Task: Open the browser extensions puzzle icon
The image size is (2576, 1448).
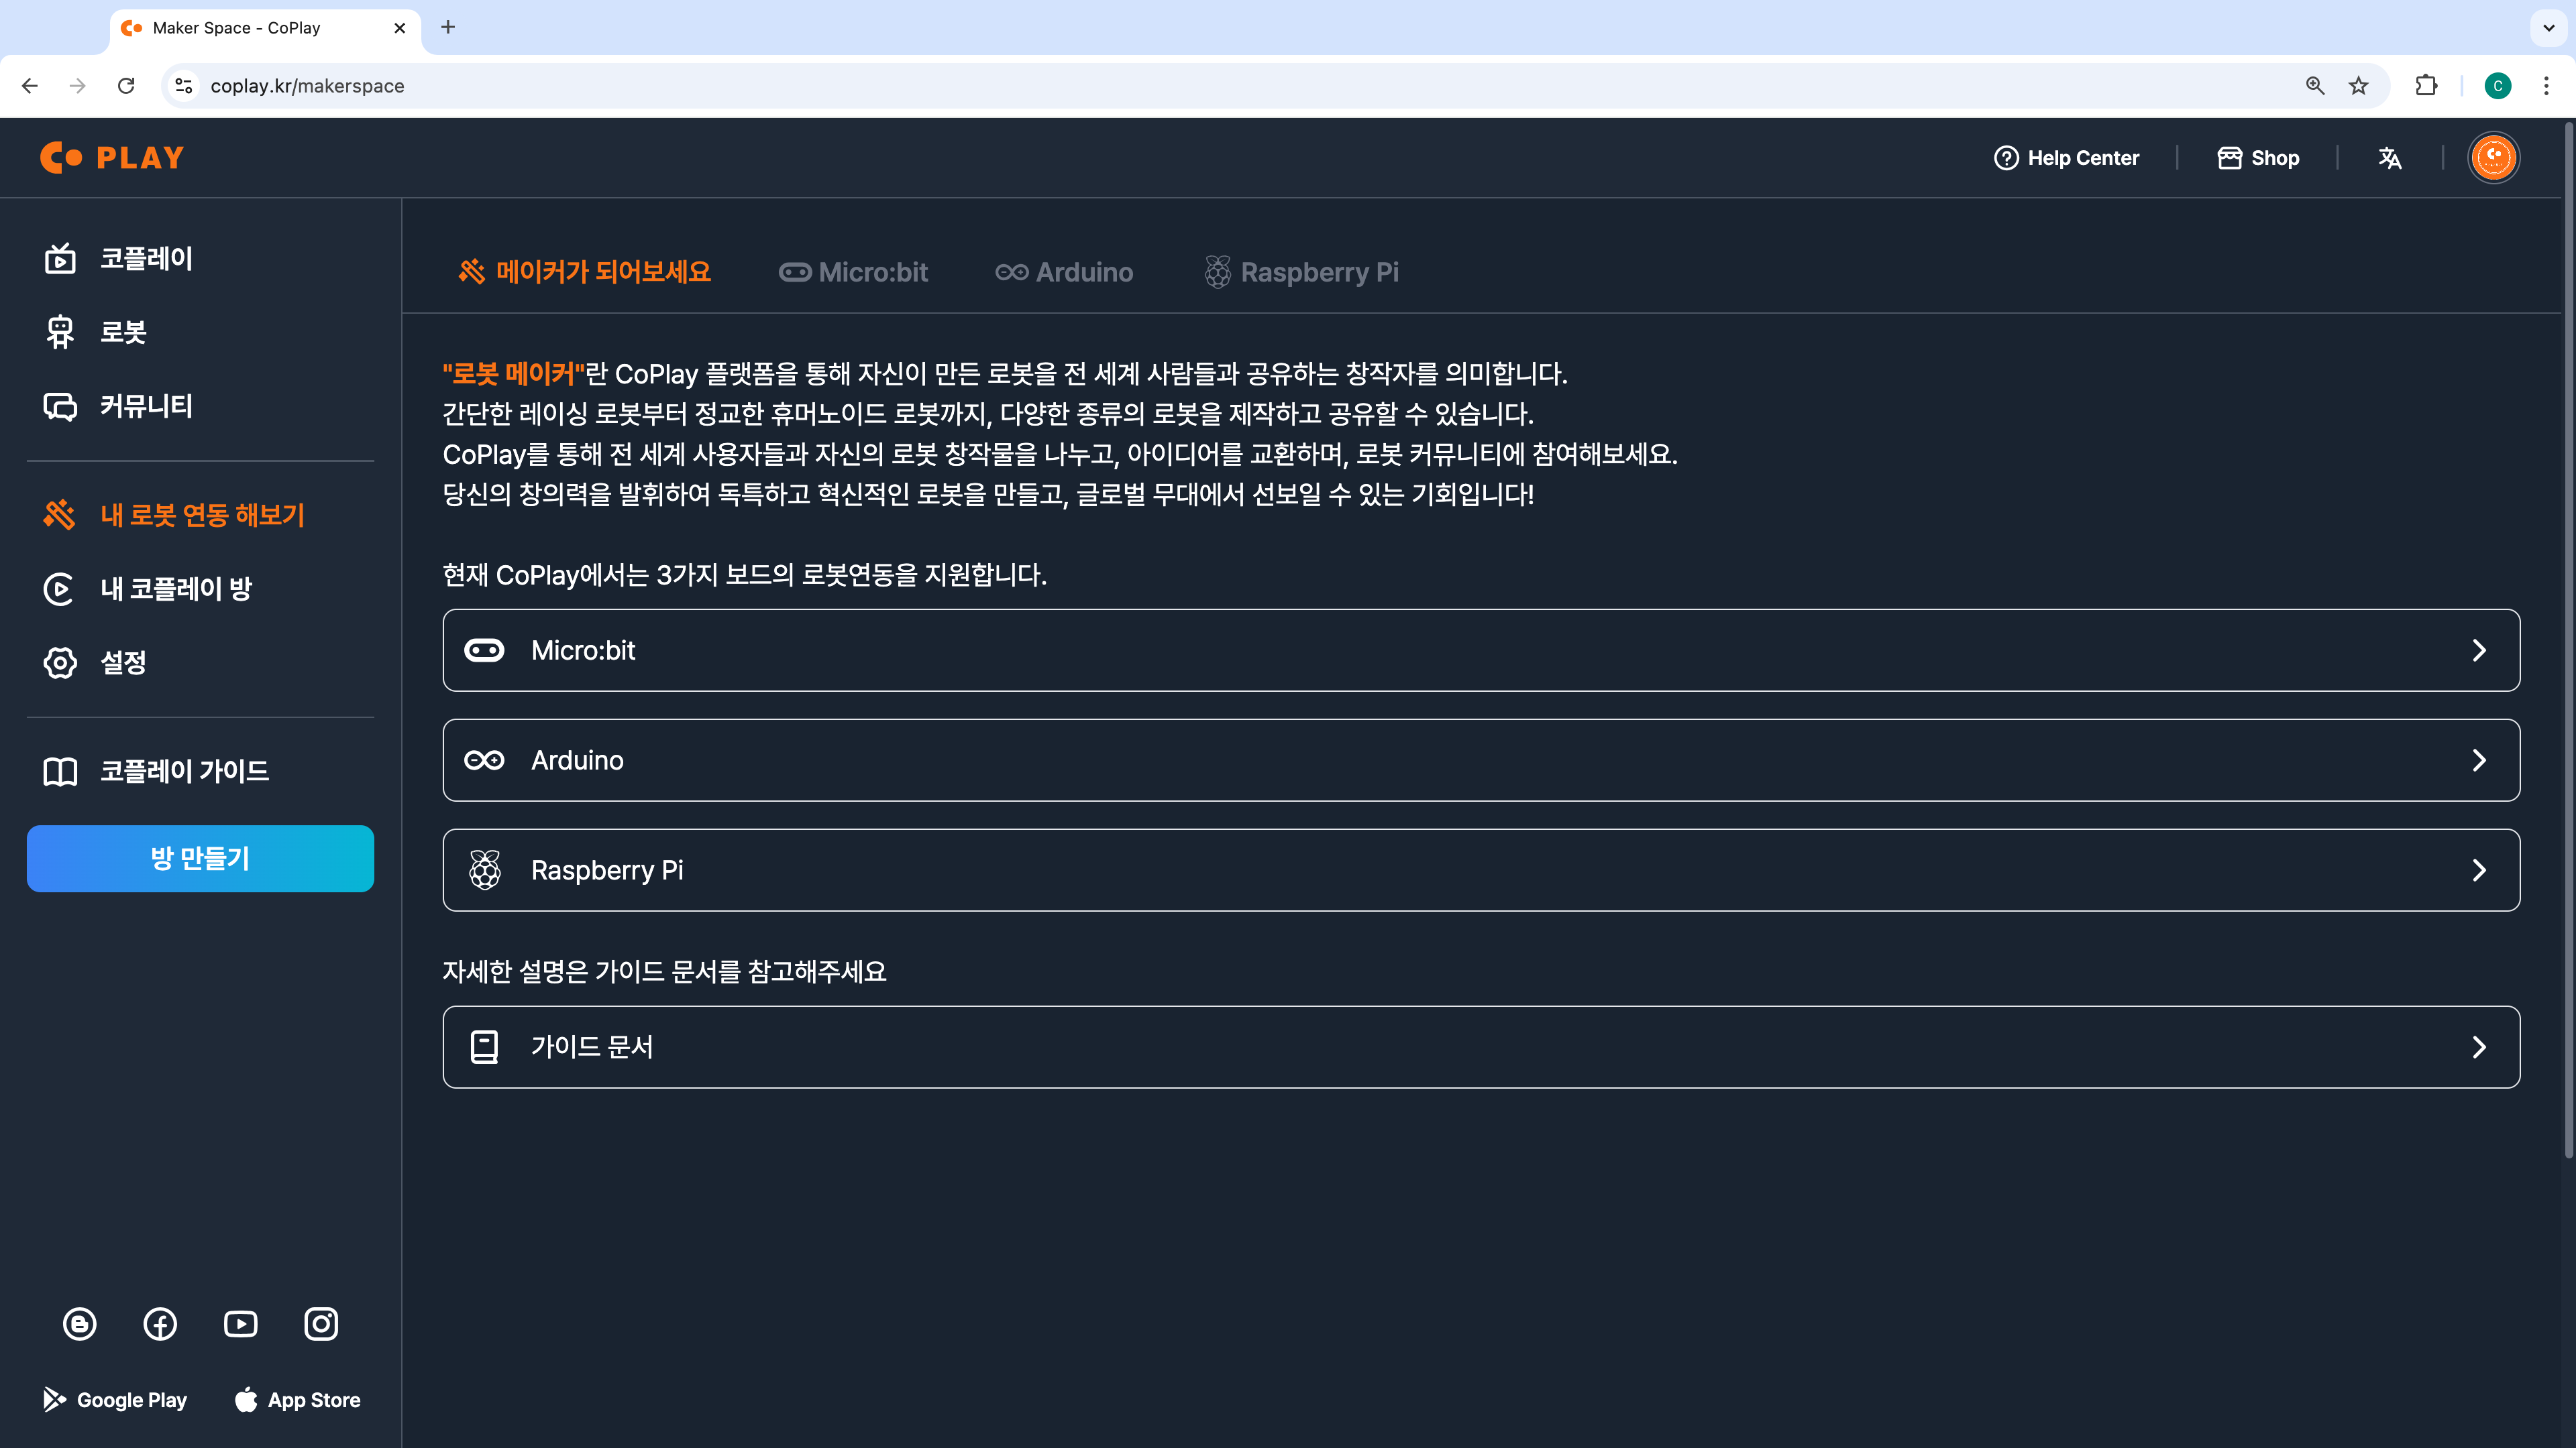Action: point(2426,86)
